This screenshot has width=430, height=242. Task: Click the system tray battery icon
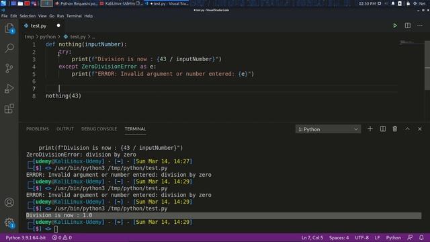point(400,3)
